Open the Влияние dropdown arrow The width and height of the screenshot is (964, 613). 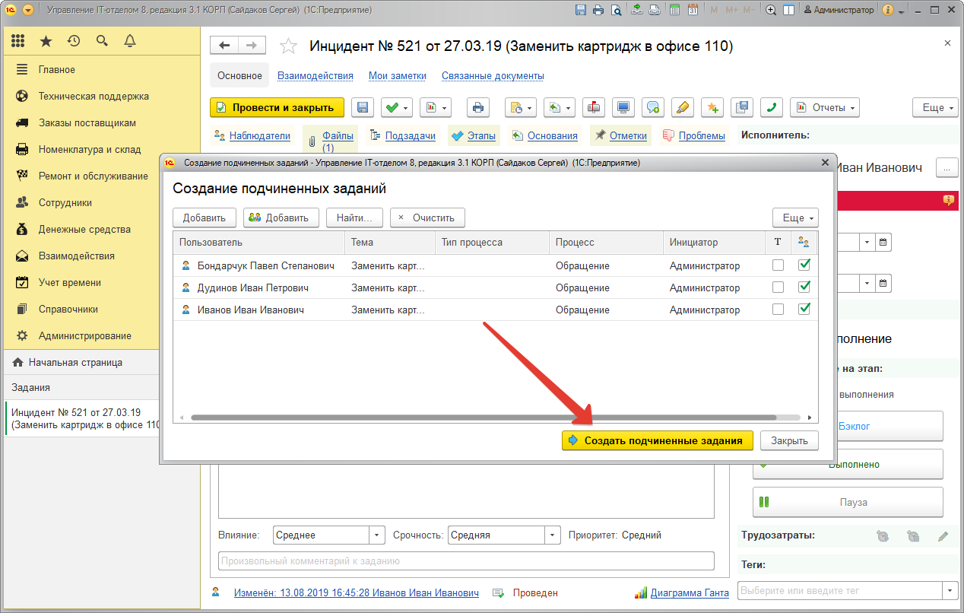[377, 535]
